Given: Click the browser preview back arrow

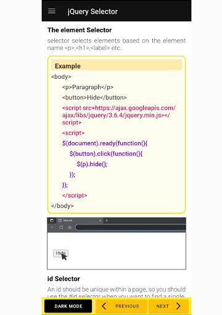Looking at the screenshot, I should click(x=52, y=227).
